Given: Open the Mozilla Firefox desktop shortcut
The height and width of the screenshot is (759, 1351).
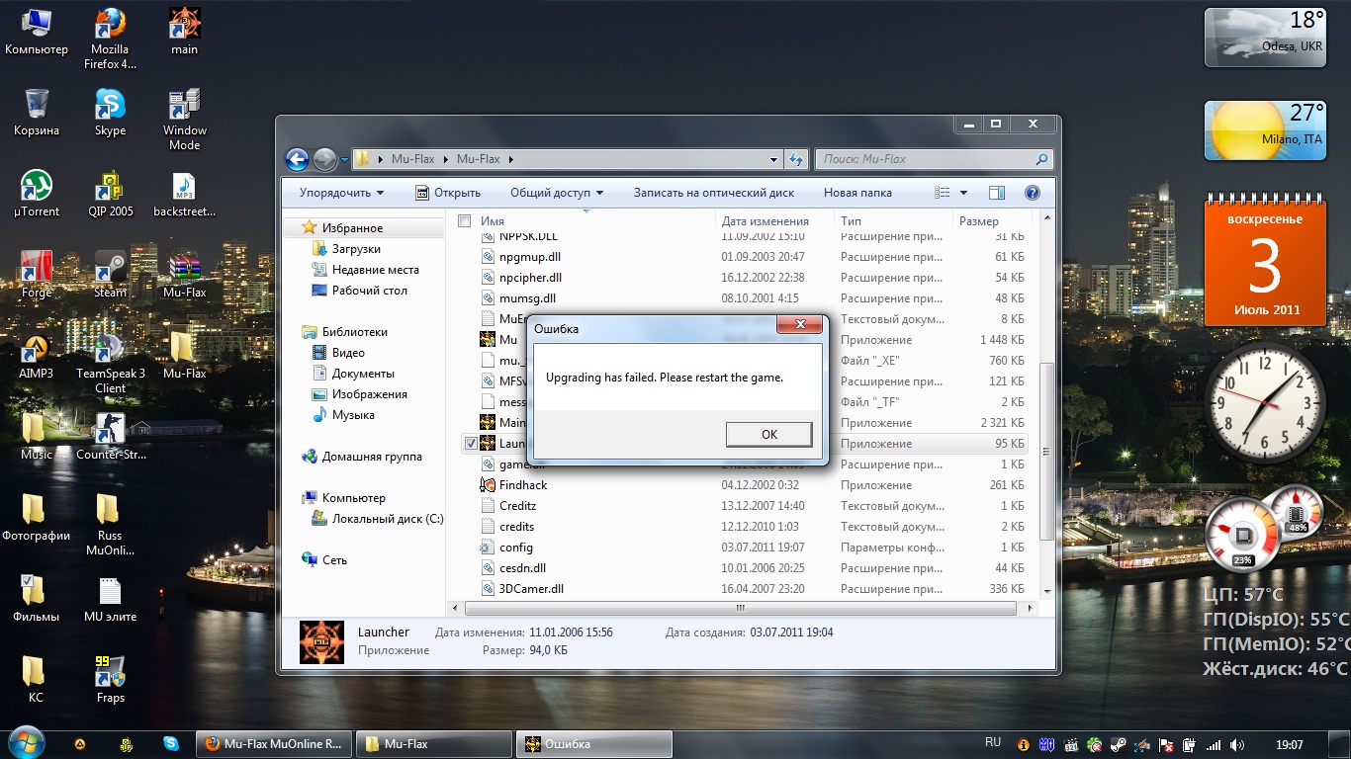Looking at the screenshot, I should pos(110,25).
